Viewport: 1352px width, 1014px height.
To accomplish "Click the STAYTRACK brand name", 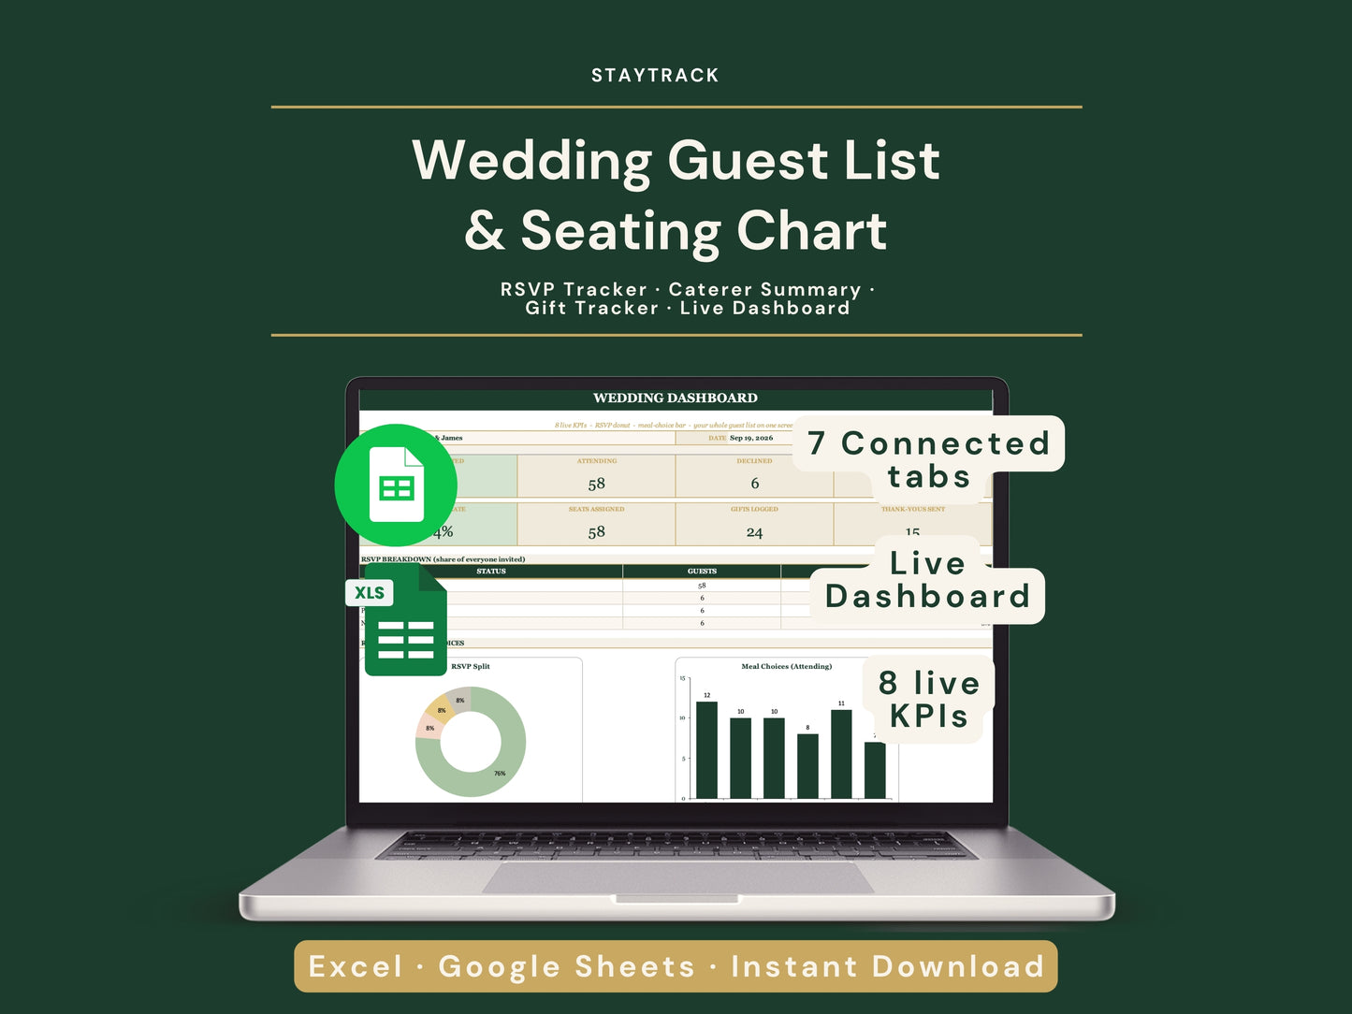I will pos(655,76).
